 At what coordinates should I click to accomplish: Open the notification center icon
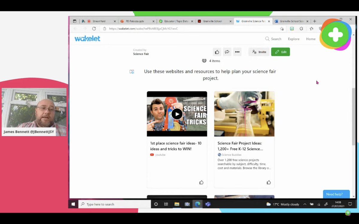coord(350,204)
